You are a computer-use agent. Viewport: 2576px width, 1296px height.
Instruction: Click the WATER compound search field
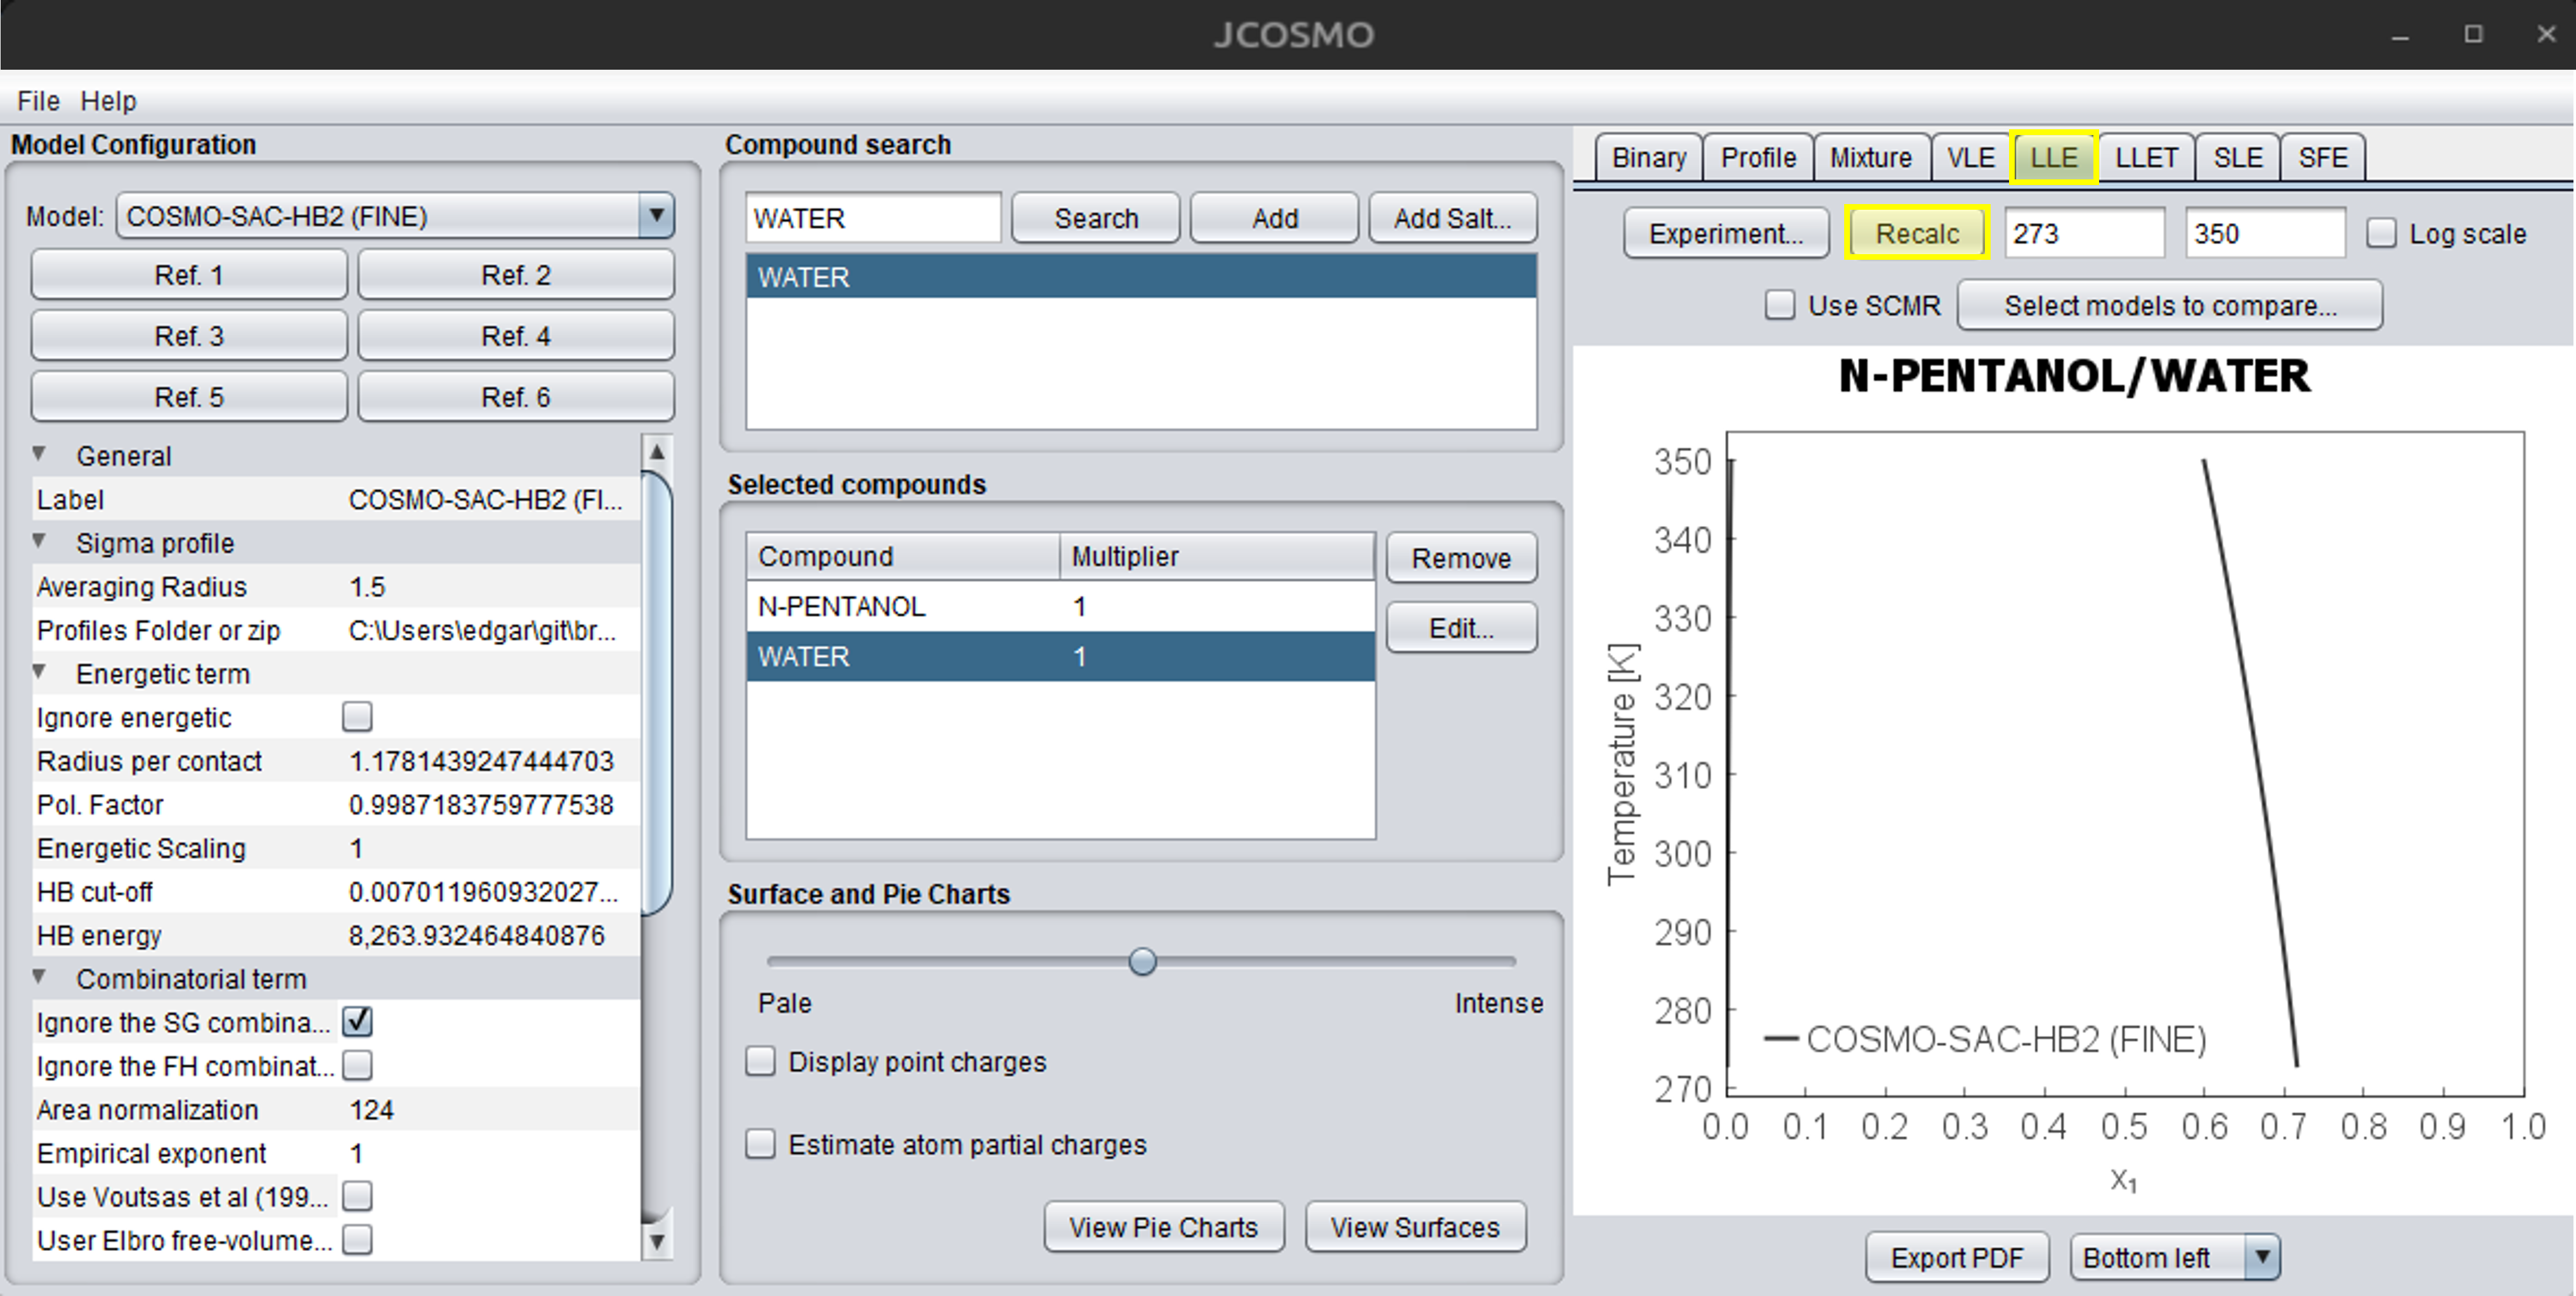pos(873,218)
